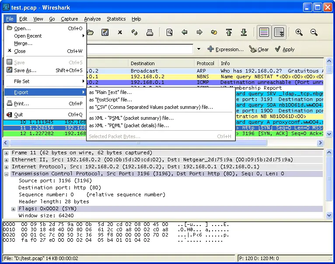
Task: Expand the Flags: 0x0002 (SYN) entry
Action: click(14, 209)
